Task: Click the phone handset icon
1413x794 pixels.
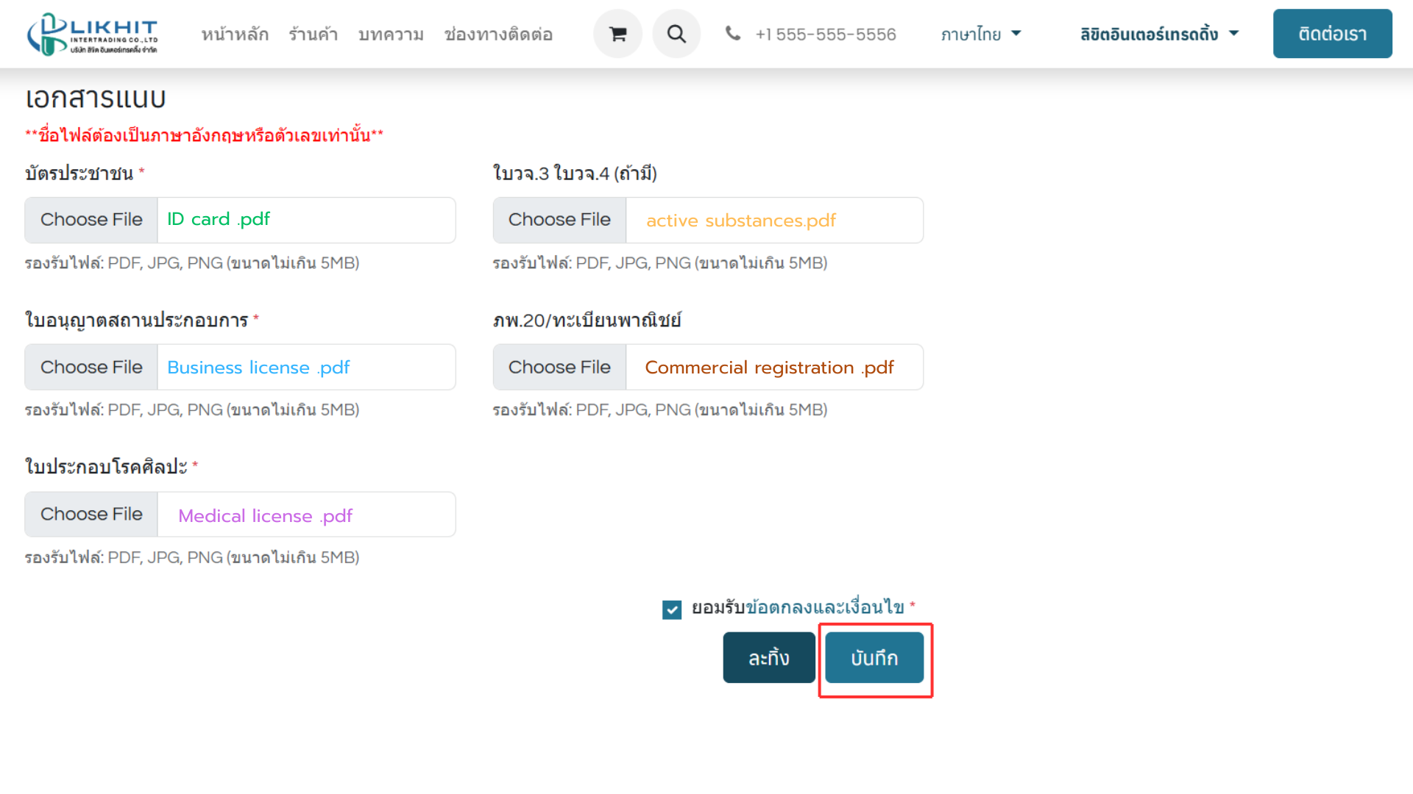Action: [733, 33]
